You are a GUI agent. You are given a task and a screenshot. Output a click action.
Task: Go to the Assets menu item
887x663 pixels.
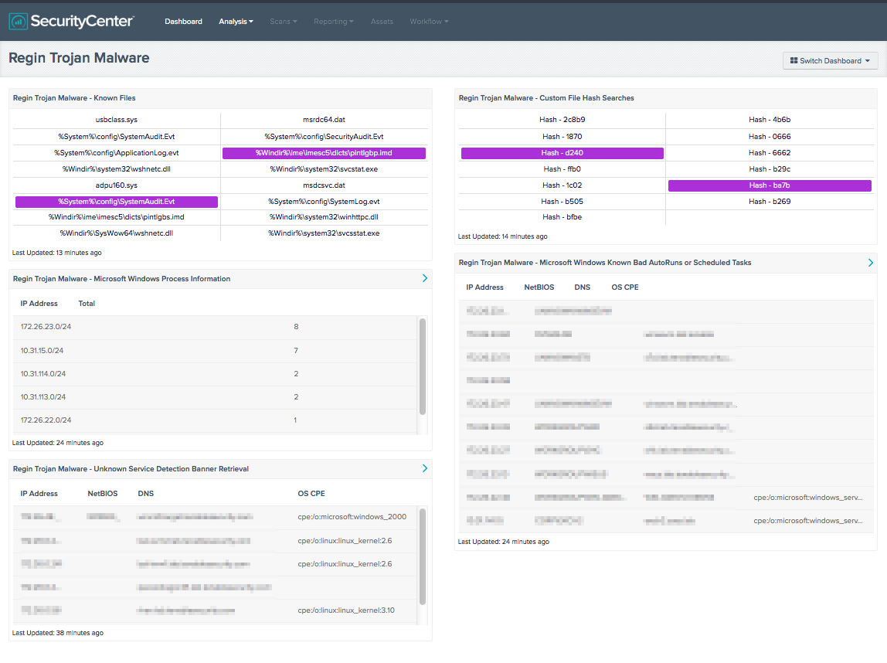pyautogui.click(x=382, y=22)
